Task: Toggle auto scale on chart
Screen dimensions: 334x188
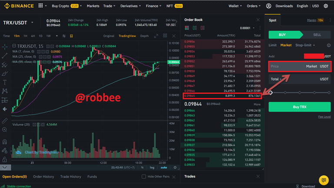Action: [x=164, y=168]
